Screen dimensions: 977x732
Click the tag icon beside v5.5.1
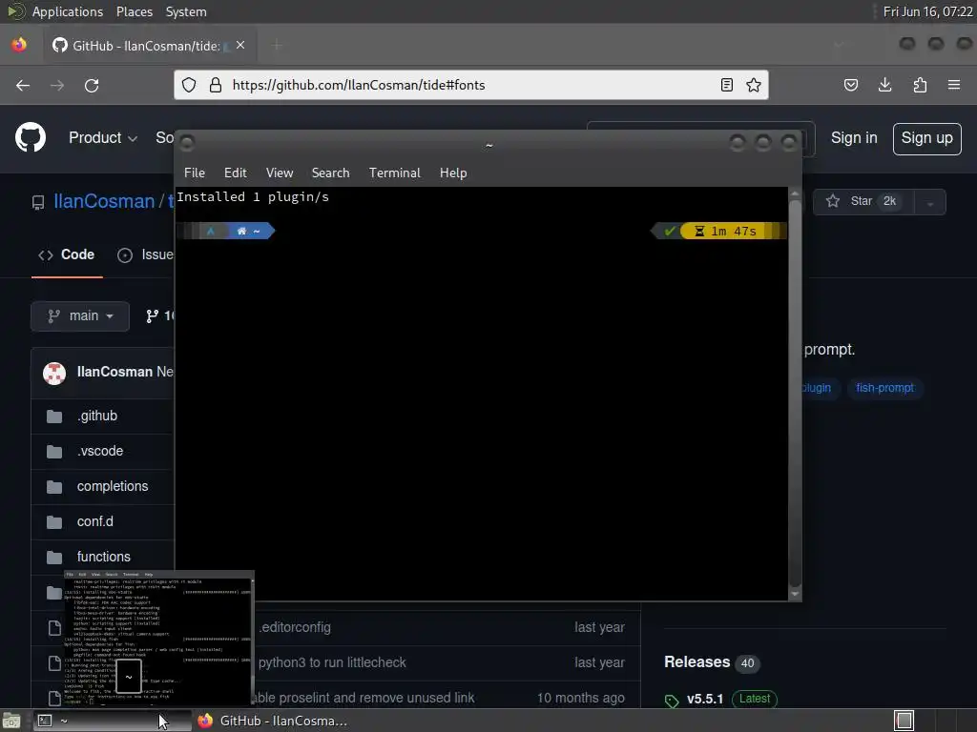(672, 701)
